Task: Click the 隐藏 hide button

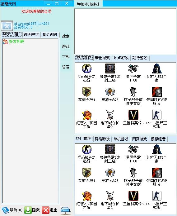Action: coord(32,210)
